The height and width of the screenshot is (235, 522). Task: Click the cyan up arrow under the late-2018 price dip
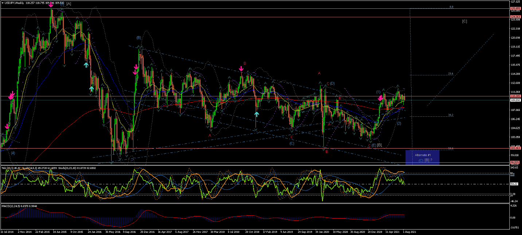257,114
